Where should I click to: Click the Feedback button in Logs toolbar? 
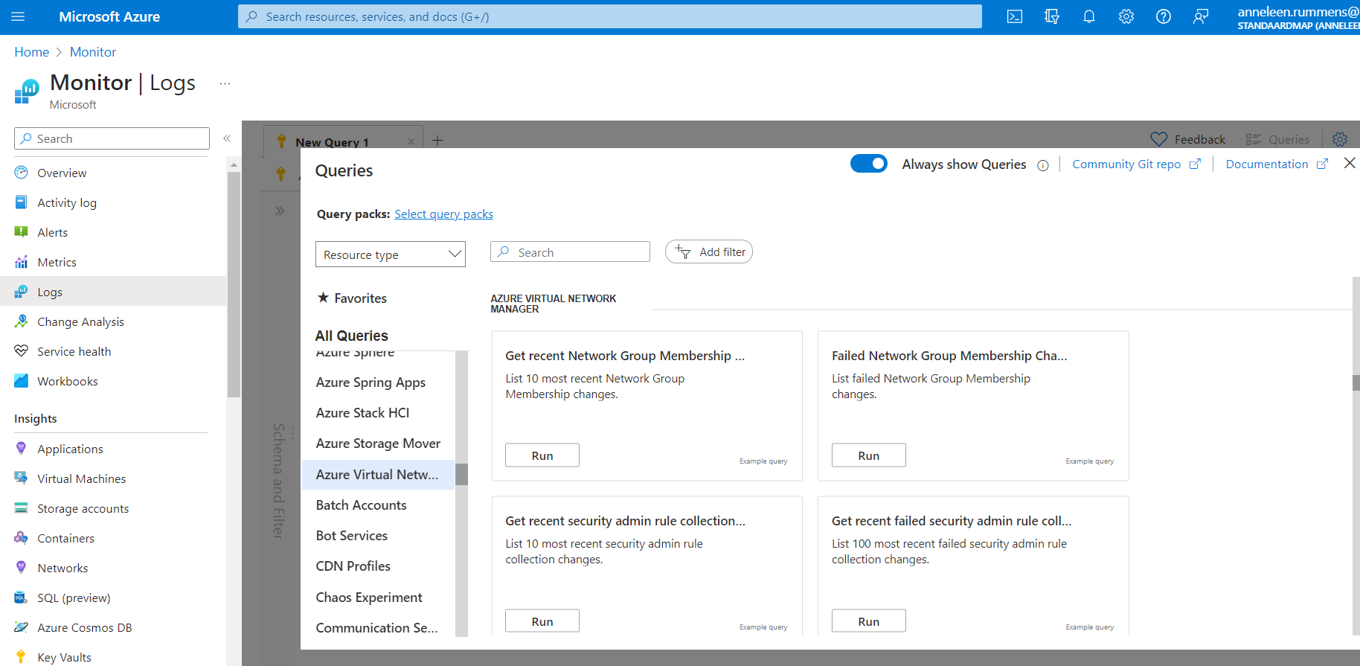(x=1187, y=139)
